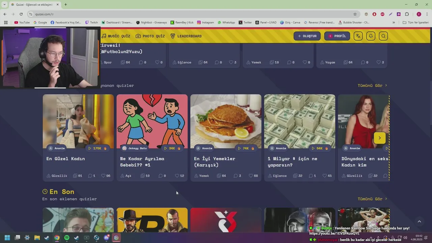The height and width of the screenshot is (243, 432).
Task: Go to MUSIC QUIZ section
Action: click(x=116, y=36)
